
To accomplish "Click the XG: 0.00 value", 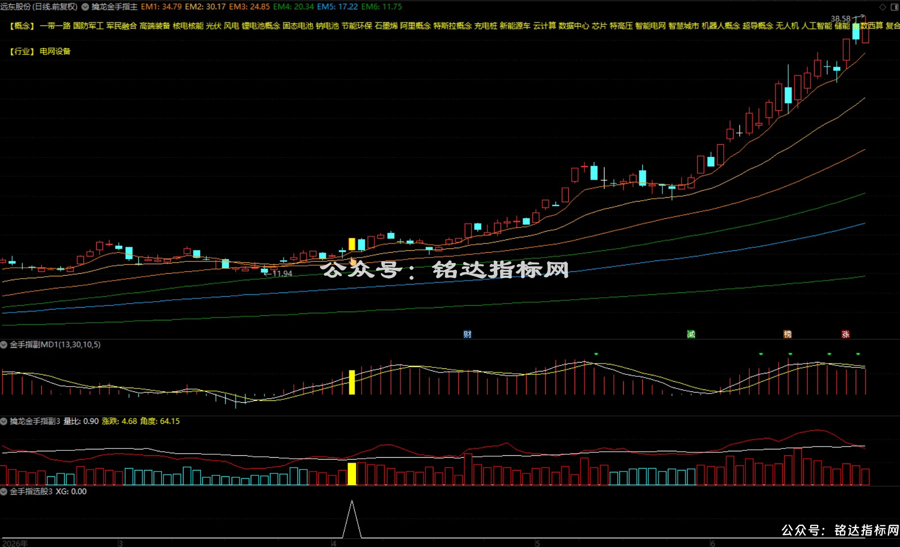I will (x=71, y=492).
